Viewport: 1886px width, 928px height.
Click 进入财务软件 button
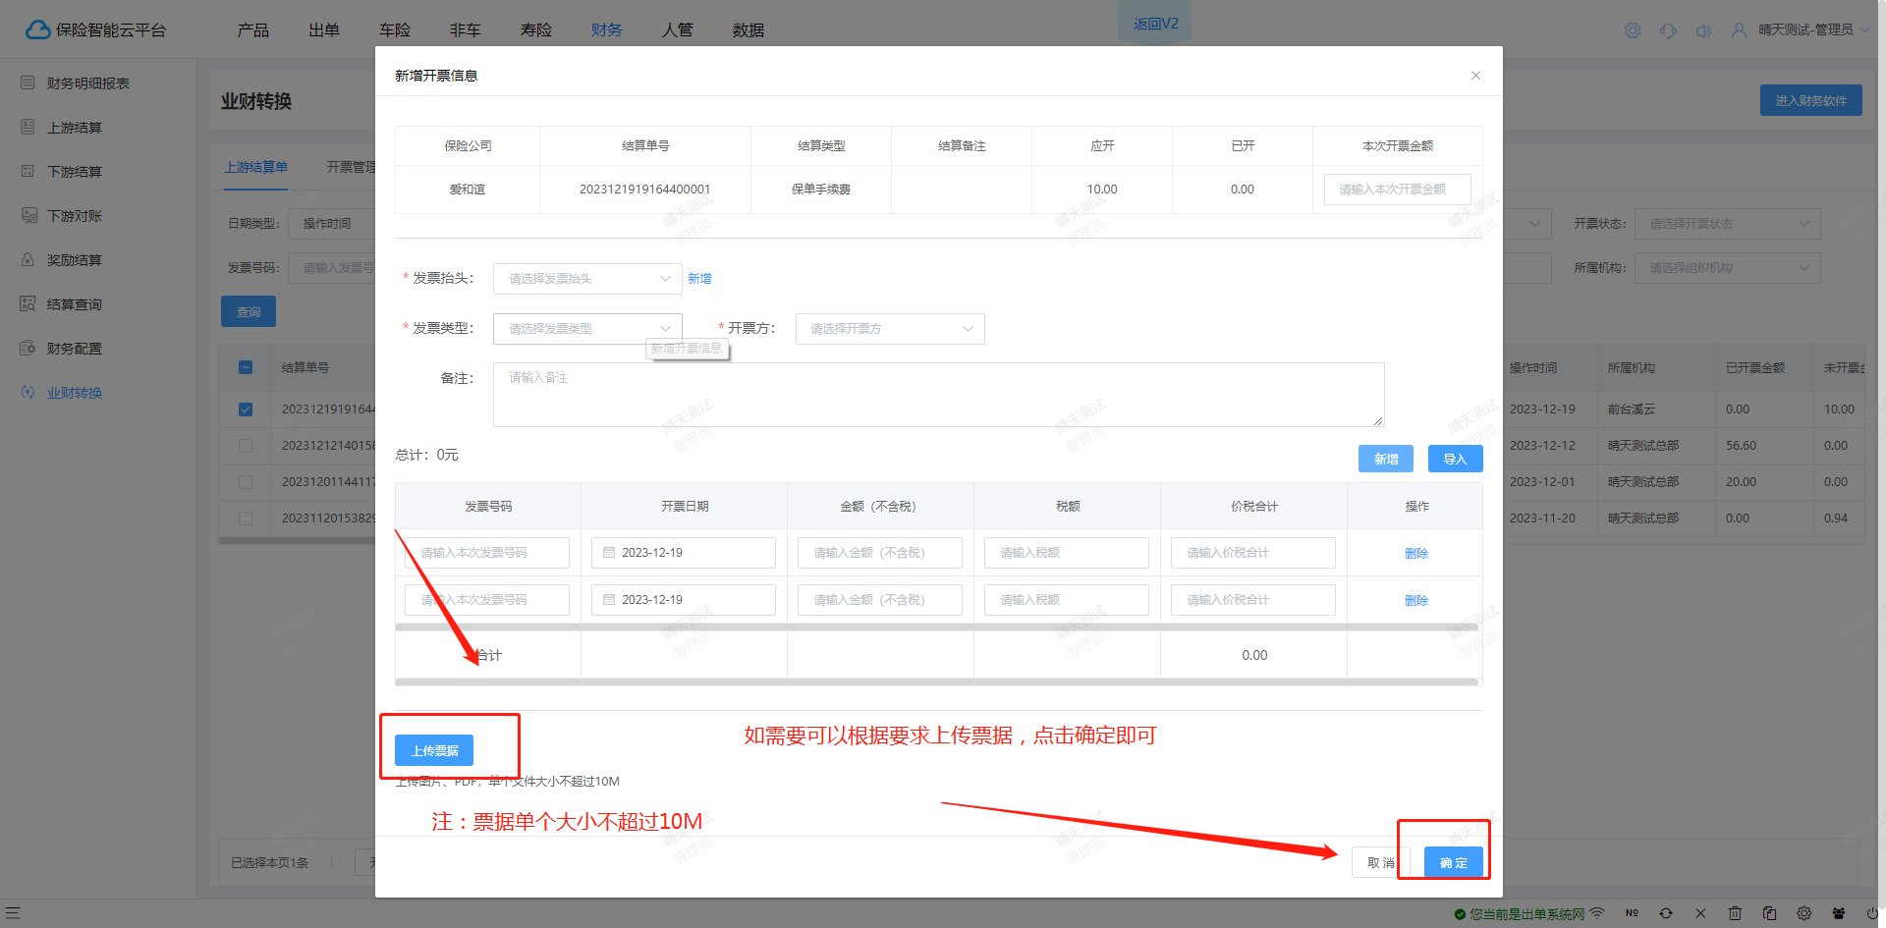click(x=1810, y=100)
